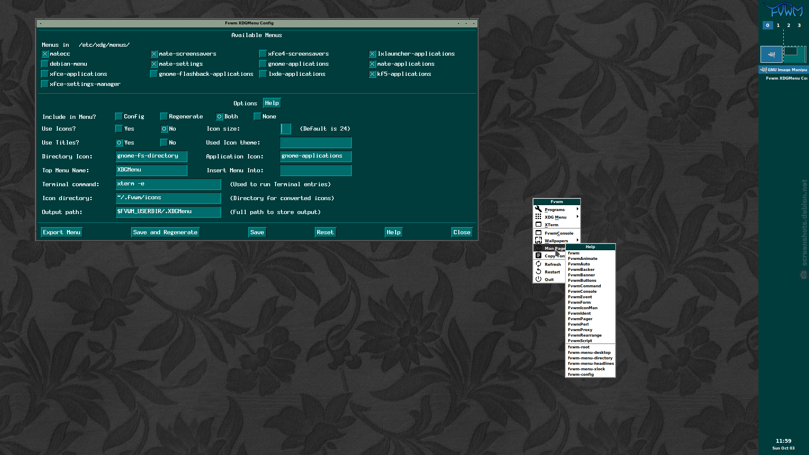Image resolution: width=809 pixels, height=455 pixels.
Task: Open FvwmPager man page entry
Action: (x=590, y=319)
